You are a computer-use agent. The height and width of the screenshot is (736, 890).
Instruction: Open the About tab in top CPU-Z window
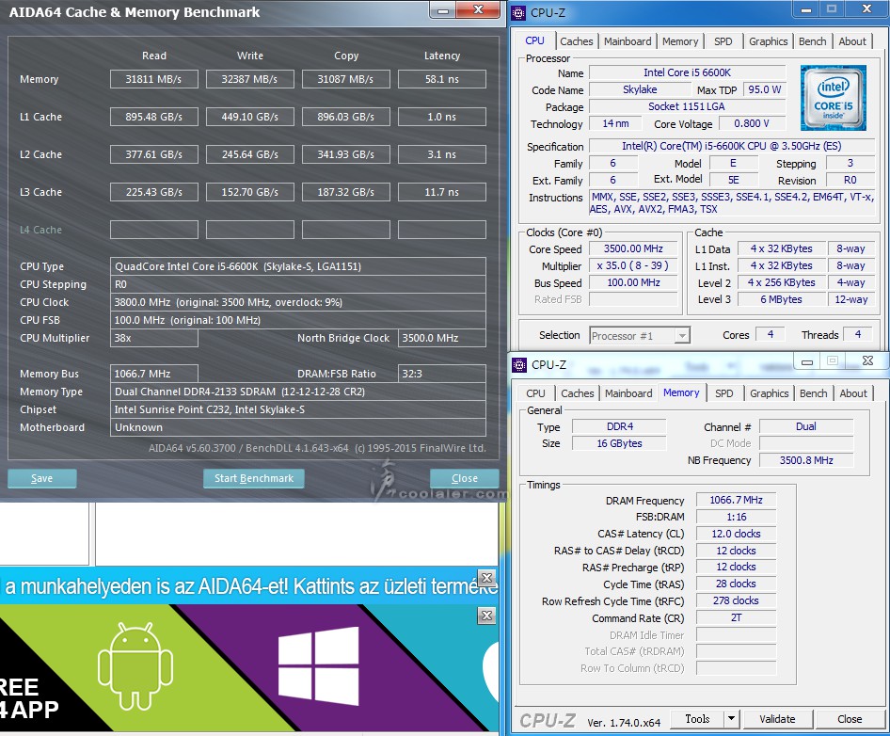pos(852,41)
